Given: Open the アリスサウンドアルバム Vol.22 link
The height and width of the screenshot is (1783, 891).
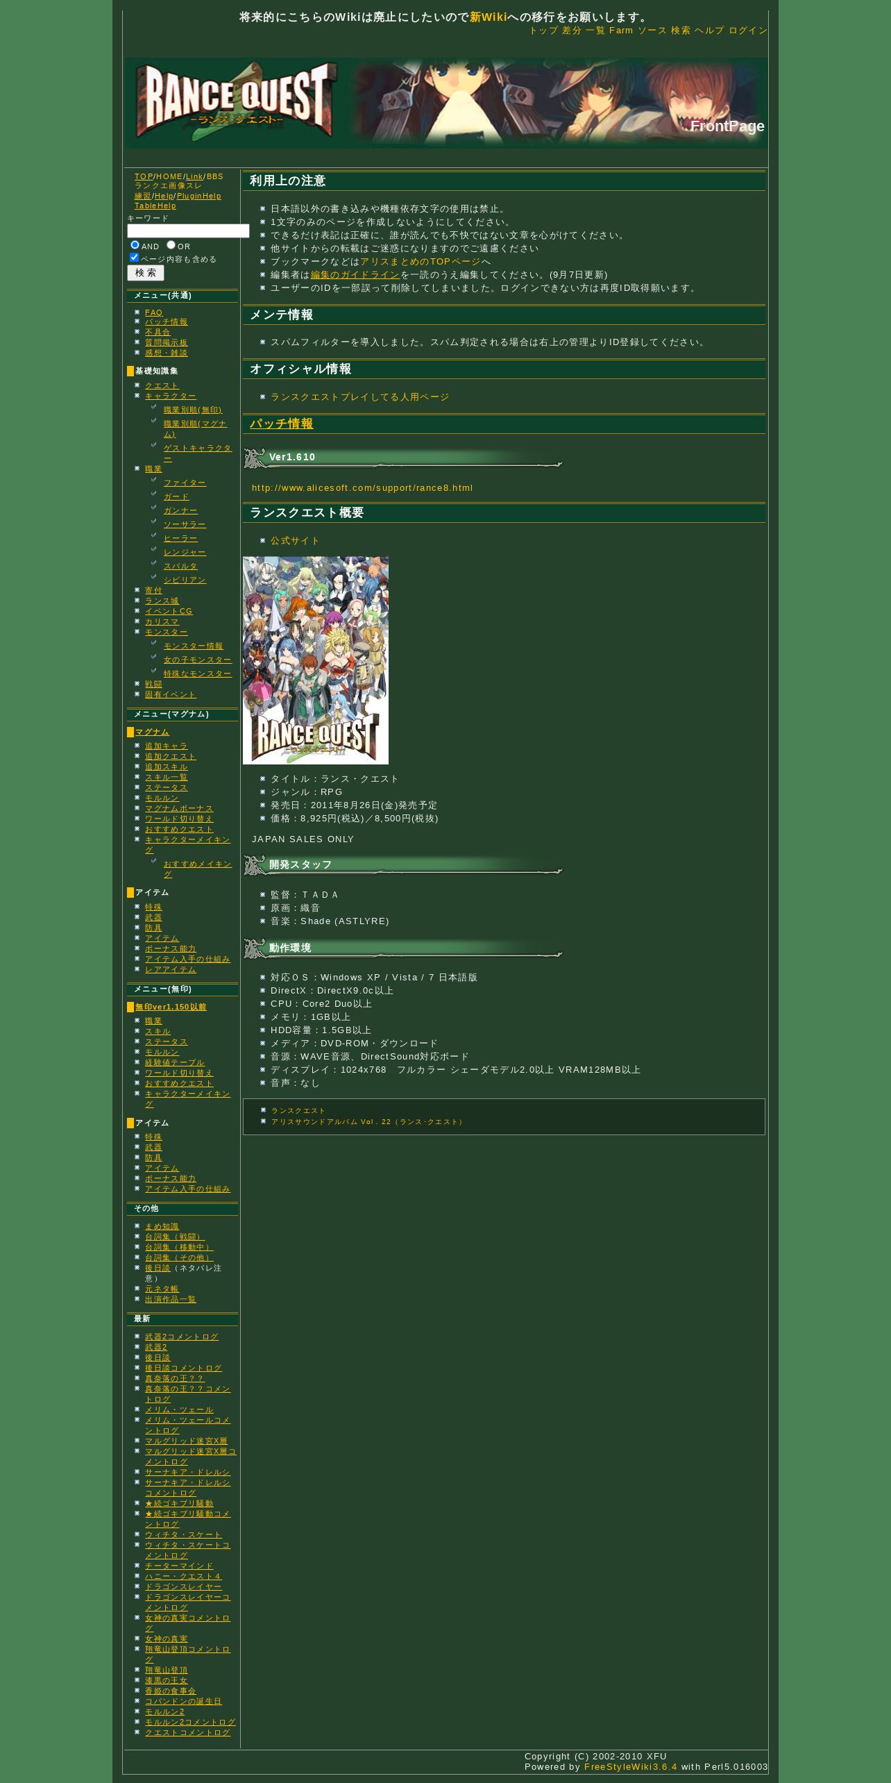Looking at the screenshot, I should [x=368, y=1122].
